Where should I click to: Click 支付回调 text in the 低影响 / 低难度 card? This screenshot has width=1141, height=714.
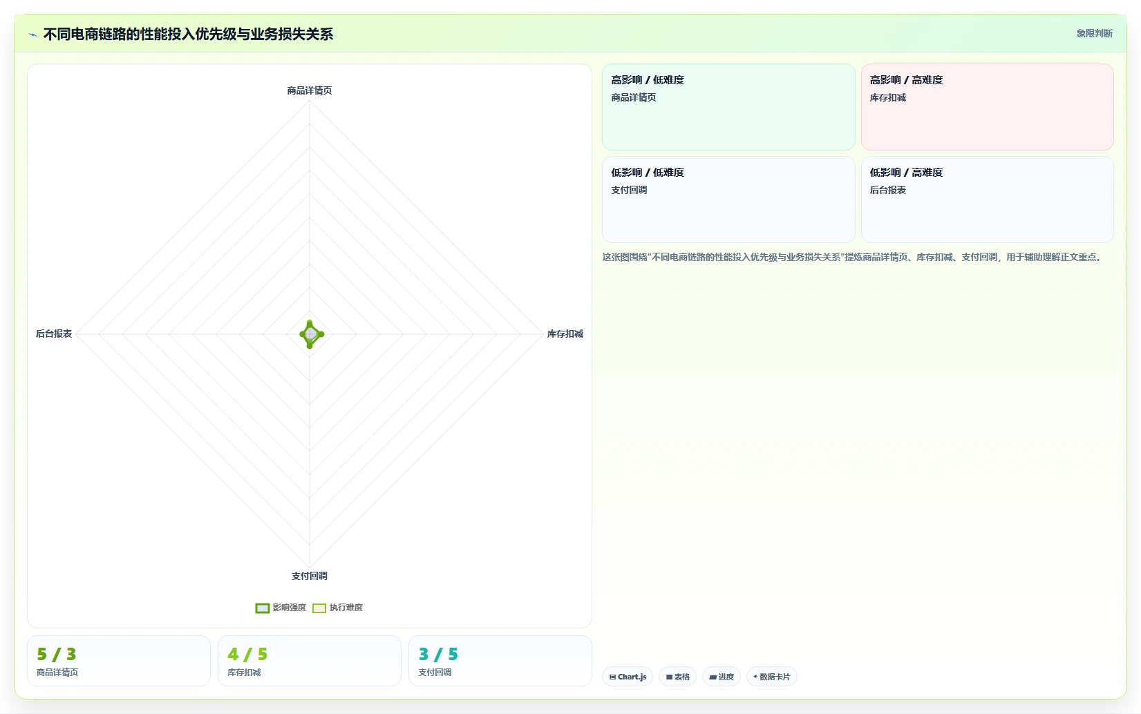point(629,190)
